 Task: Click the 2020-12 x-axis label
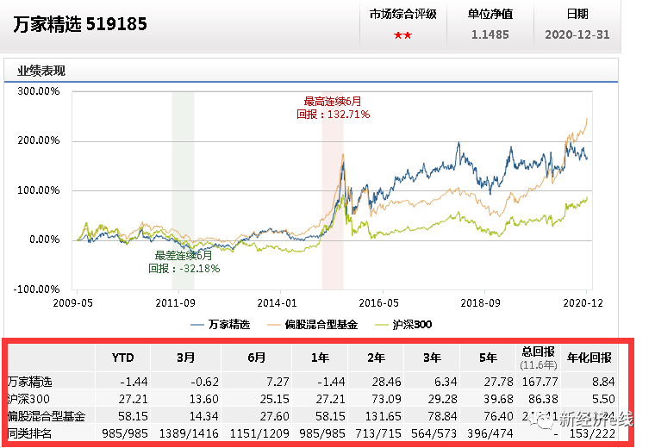click(x=583, y=303)
